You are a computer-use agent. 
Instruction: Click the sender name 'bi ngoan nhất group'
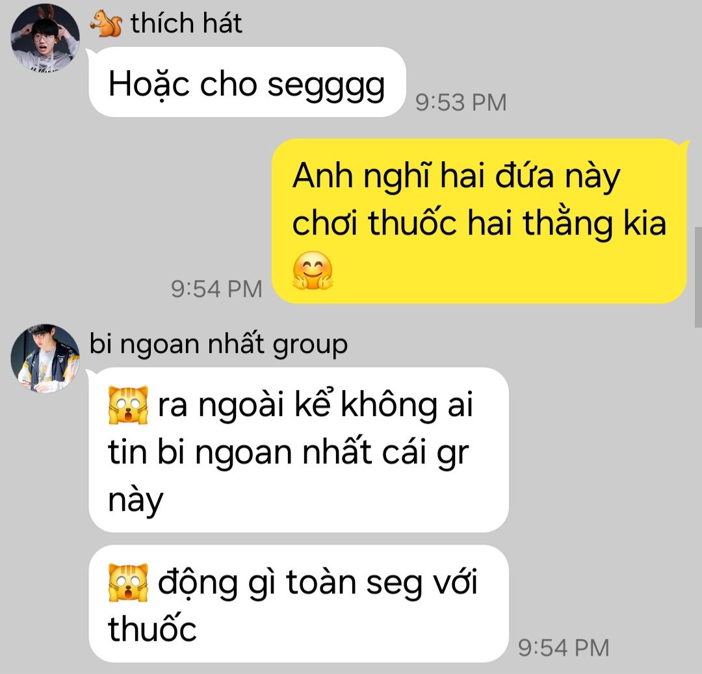click(x=218, y=344)
